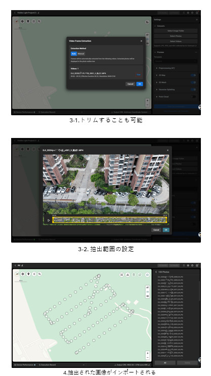Go back from Visible Light Project title
Image resolution: width=211 pixels, height=376 pixels.
(x=15, y=13)
